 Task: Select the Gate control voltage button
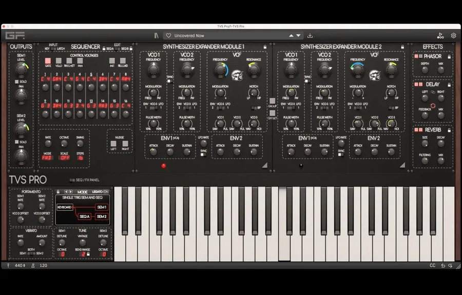pyautogui.click(x=48, y=61)
